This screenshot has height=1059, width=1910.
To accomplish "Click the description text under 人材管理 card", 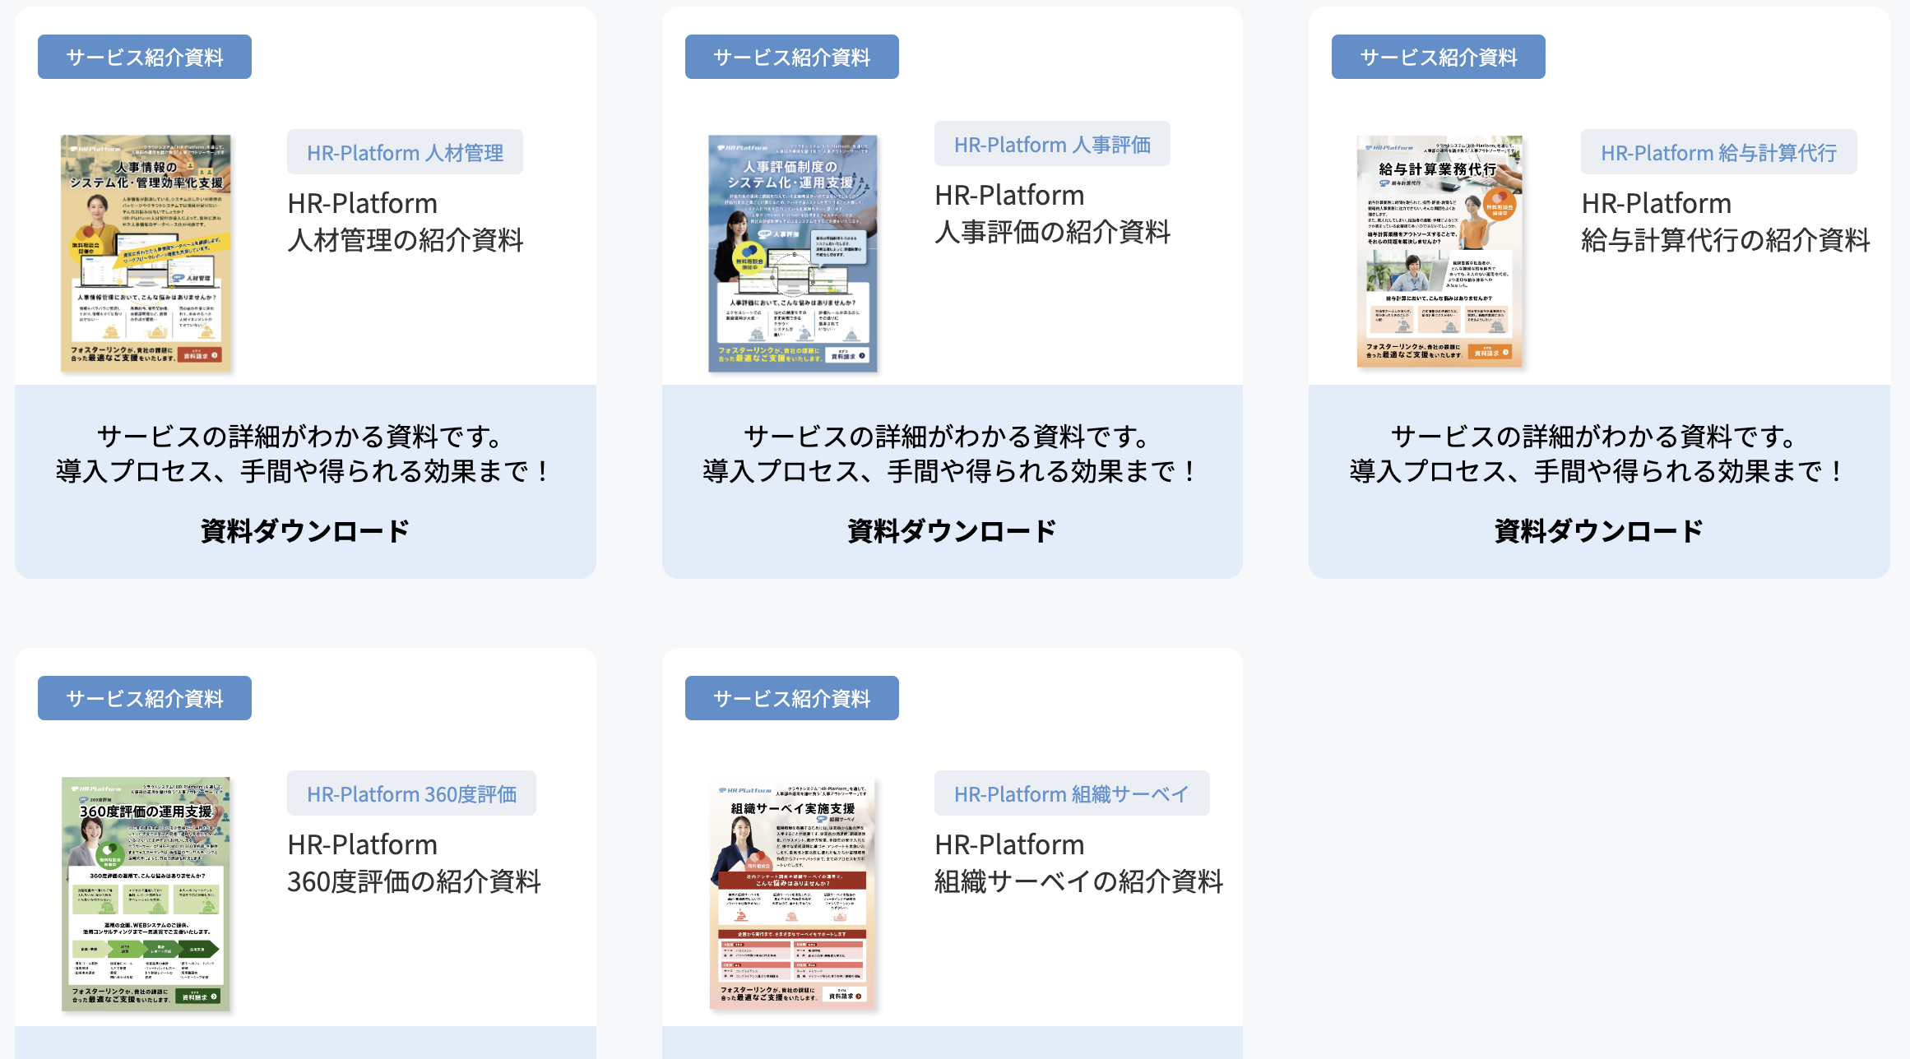I will (x=303, y=454).
